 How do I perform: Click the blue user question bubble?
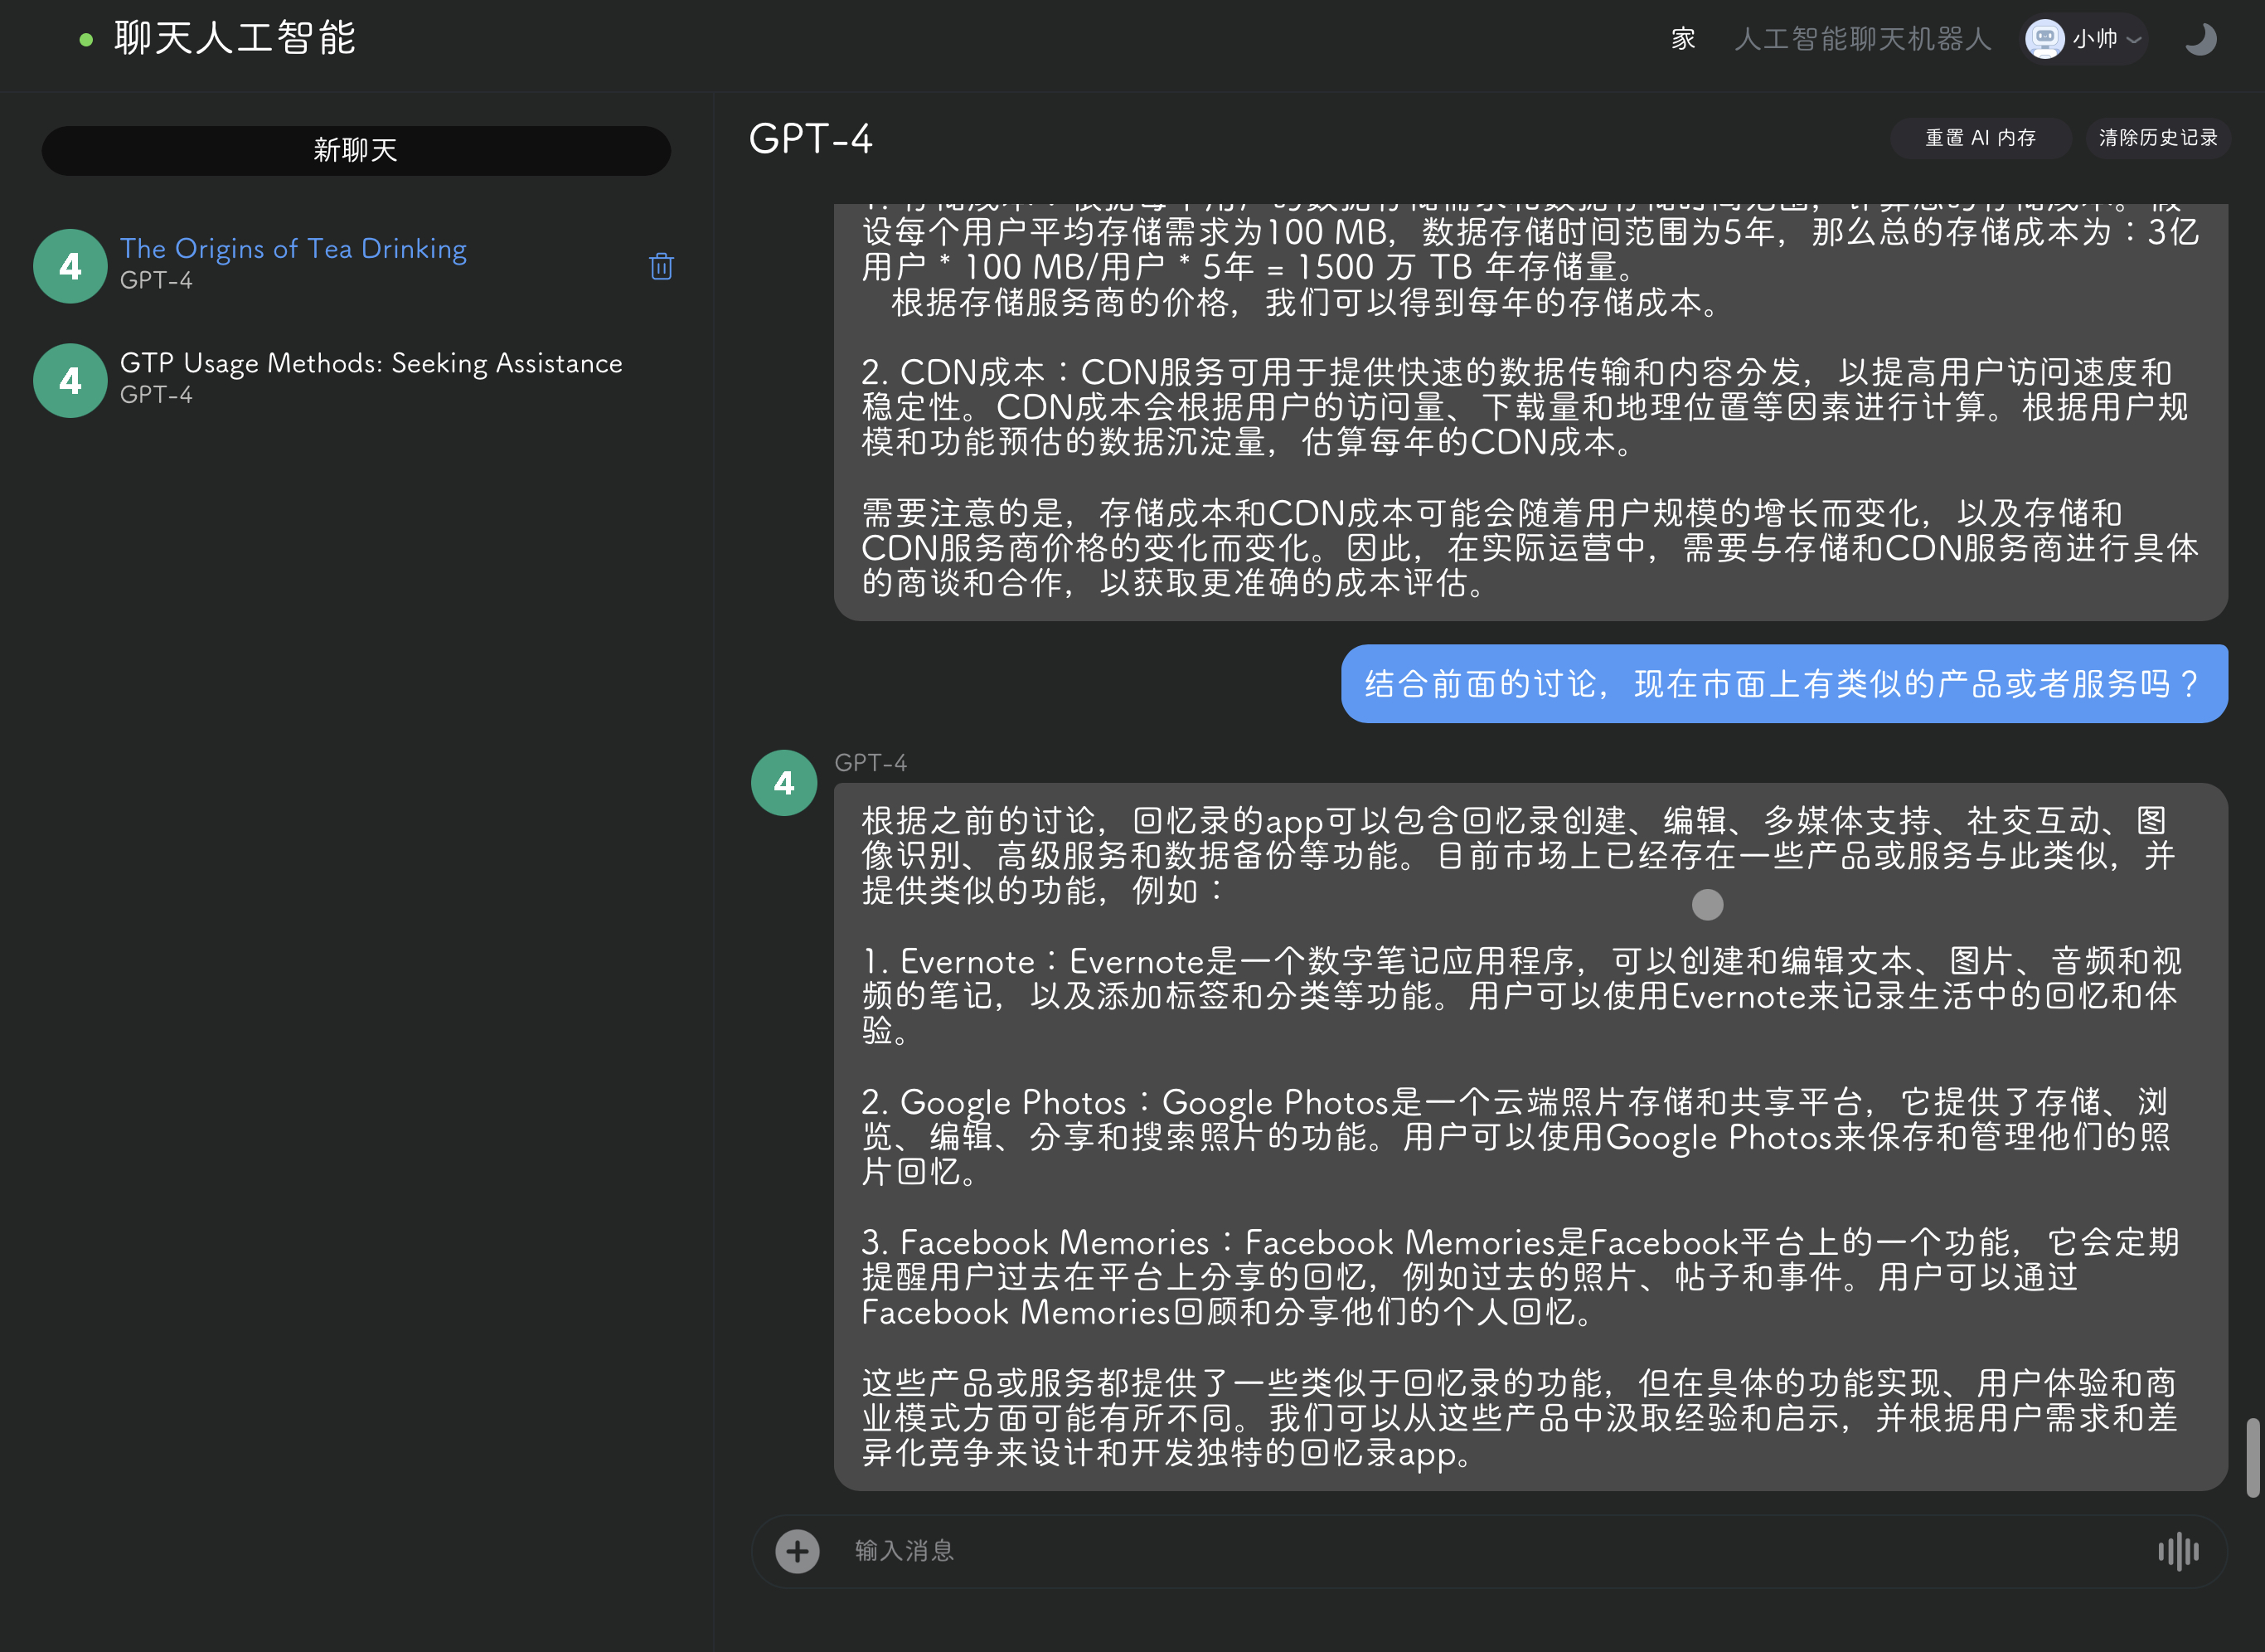tap(1783, 684)
